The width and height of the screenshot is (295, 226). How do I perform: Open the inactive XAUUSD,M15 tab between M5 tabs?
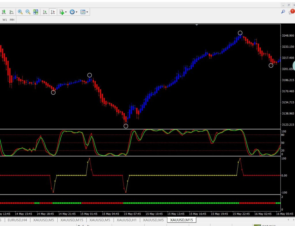point(72,220)
